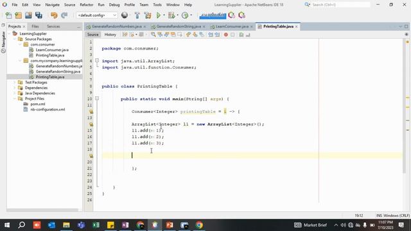Click the Debug Project toolbar icon
Image resolution: width=411 pixels, height=231 pixels.
[171, 15]
